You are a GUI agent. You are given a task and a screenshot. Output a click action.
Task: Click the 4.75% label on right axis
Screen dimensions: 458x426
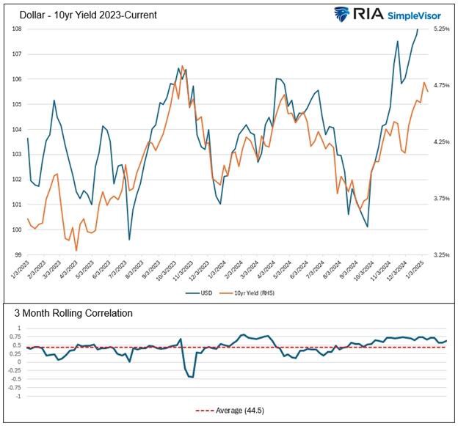click(441, 86)
